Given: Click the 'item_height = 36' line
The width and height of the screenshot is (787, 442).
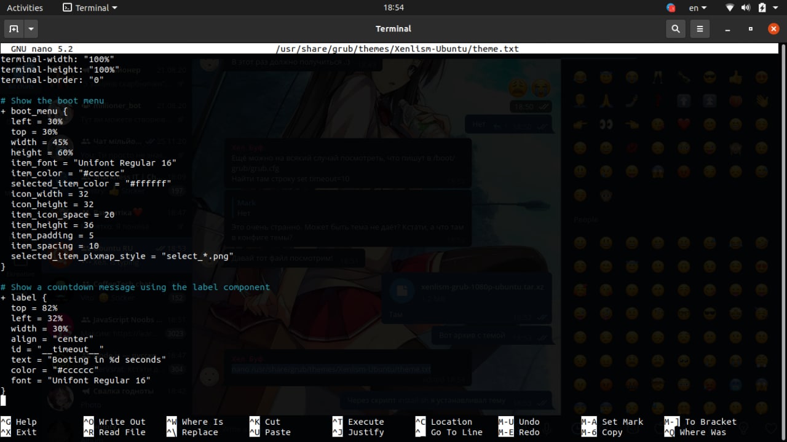Looking at the screenshot, I should point(52,225).
